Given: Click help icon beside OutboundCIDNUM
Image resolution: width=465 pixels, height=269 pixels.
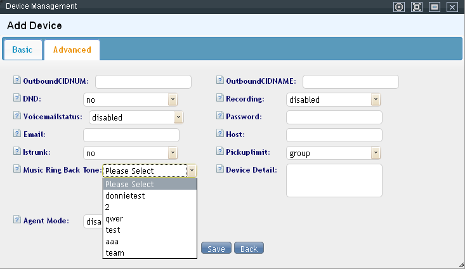Looking at the screenshot, I should point(16,81).
